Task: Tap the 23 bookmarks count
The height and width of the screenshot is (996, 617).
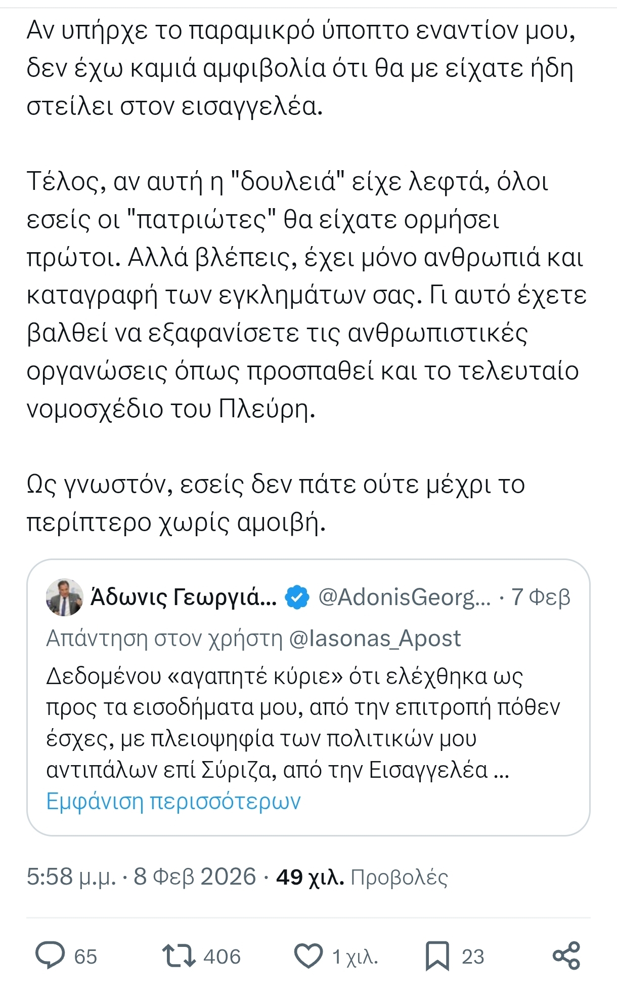Action: 473,957
